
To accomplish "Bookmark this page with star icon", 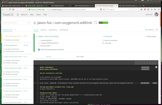I will tap(104, 9).
